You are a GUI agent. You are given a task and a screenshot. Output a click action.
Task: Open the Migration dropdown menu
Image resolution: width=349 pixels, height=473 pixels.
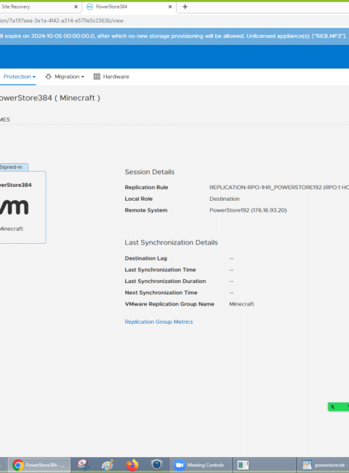coord(69,76)
